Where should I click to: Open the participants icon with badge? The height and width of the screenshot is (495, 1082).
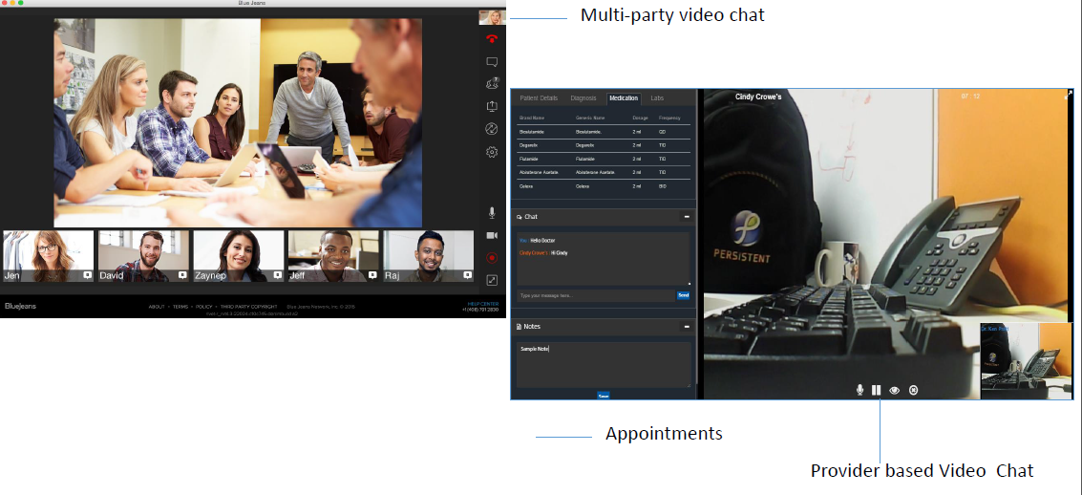[492, 84]
